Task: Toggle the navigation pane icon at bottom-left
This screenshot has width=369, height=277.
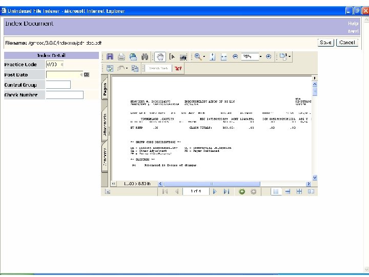Action: pyautogui.click(x=108, y=192)
